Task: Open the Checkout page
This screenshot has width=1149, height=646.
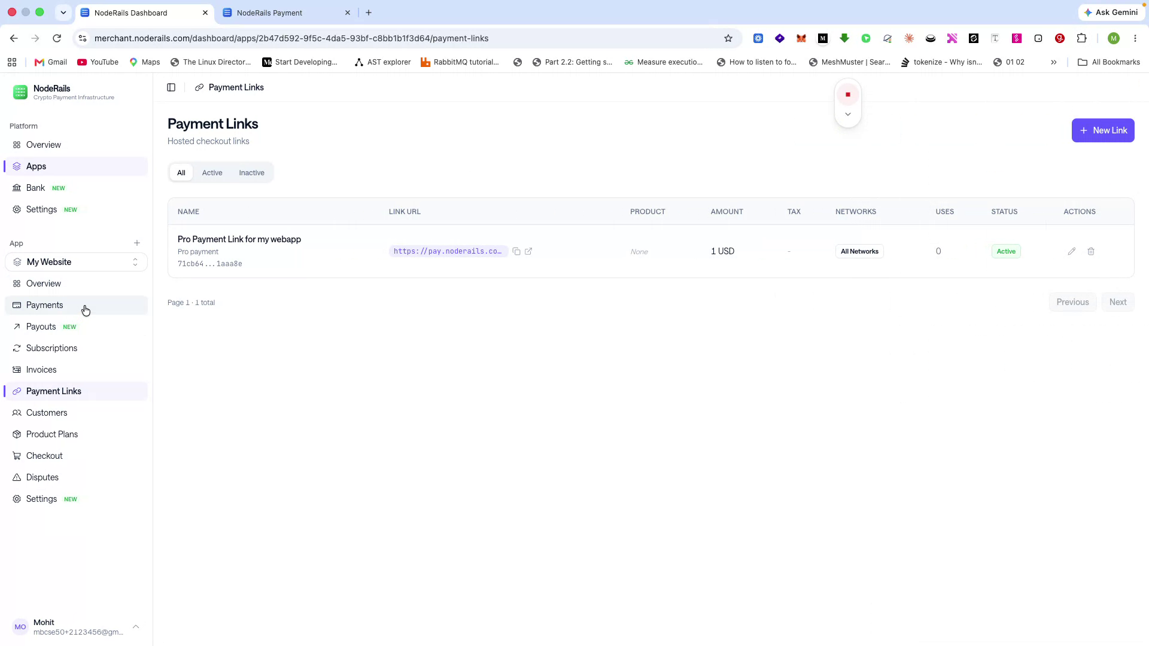Action: 76,456
